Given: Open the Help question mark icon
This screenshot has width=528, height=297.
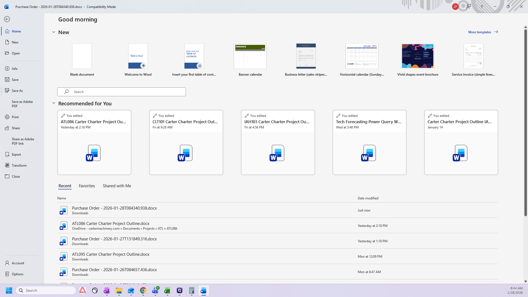Looking at the screenshot, I should pos(482,7).
